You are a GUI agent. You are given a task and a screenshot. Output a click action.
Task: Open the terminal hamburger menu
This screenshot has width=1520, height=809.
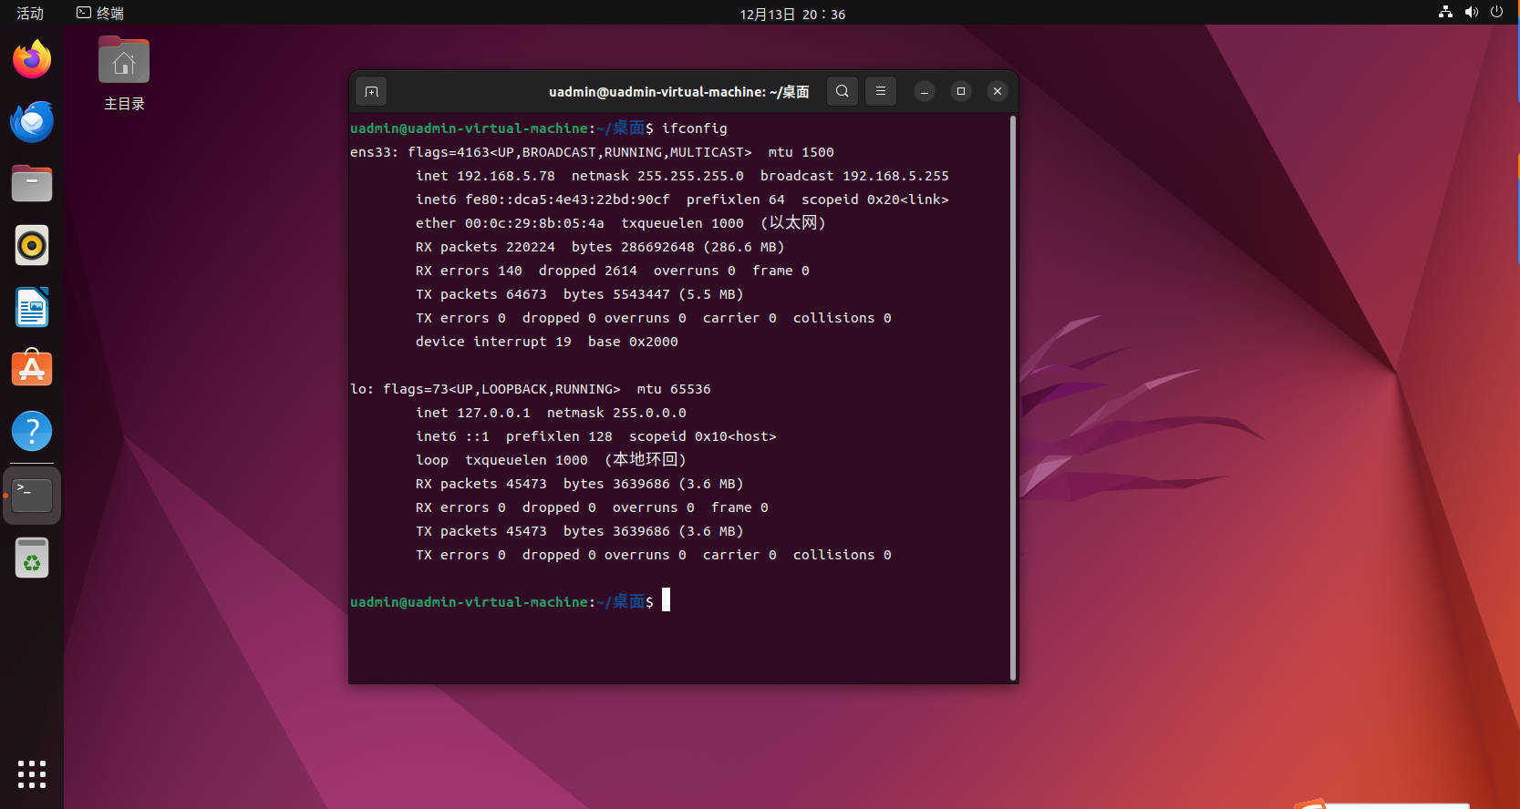[x=880, y=91]
